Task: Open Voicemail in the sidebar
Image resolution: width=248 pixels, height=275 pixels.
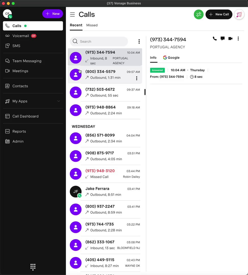Action: [x=33, y=36]
